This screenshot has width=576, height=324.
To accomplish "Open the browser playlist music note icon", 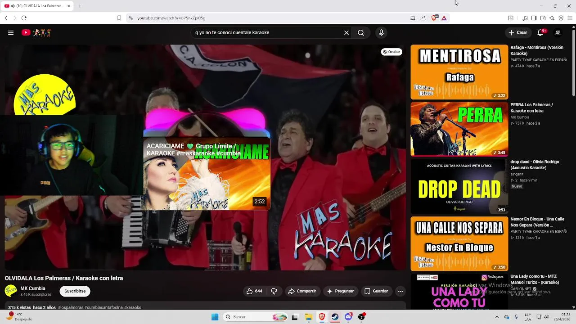I will point(525,18).
